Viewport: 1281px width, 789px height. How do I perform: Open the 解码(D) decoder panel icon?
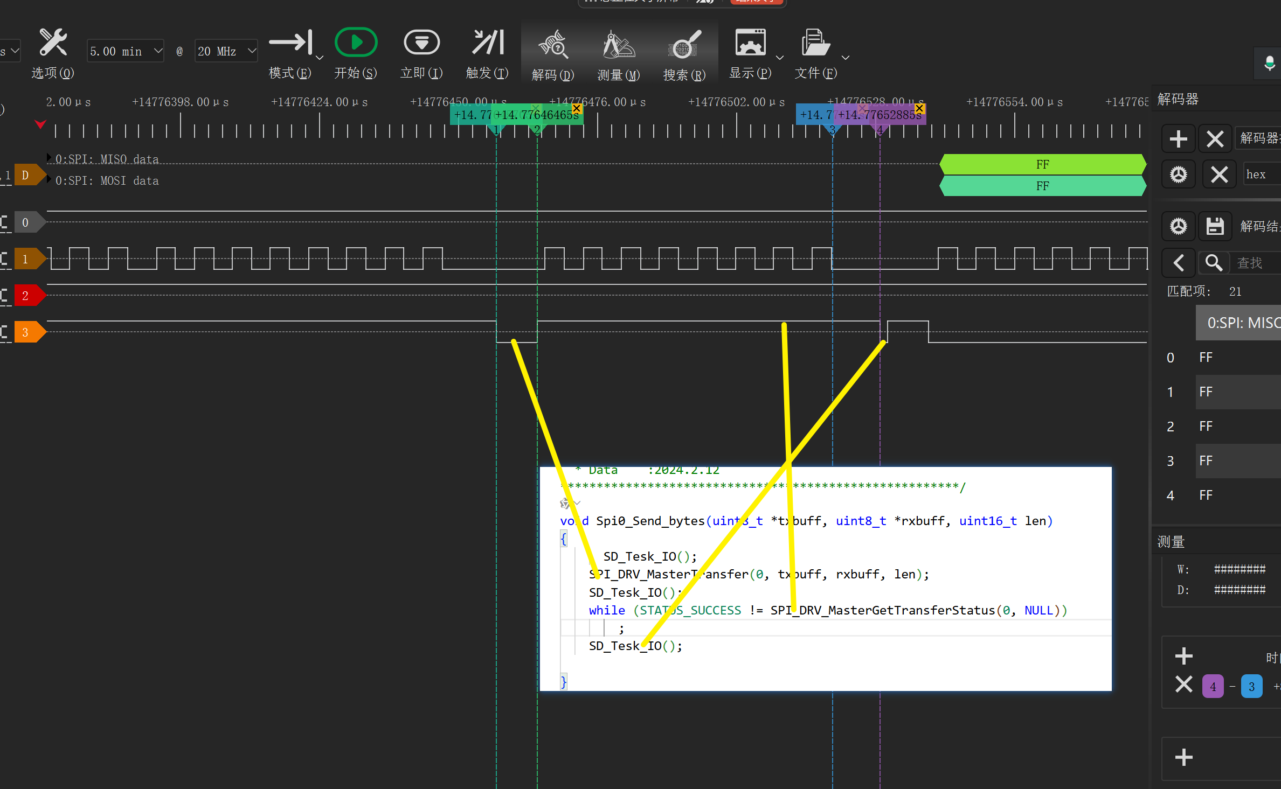pos(553,45)
